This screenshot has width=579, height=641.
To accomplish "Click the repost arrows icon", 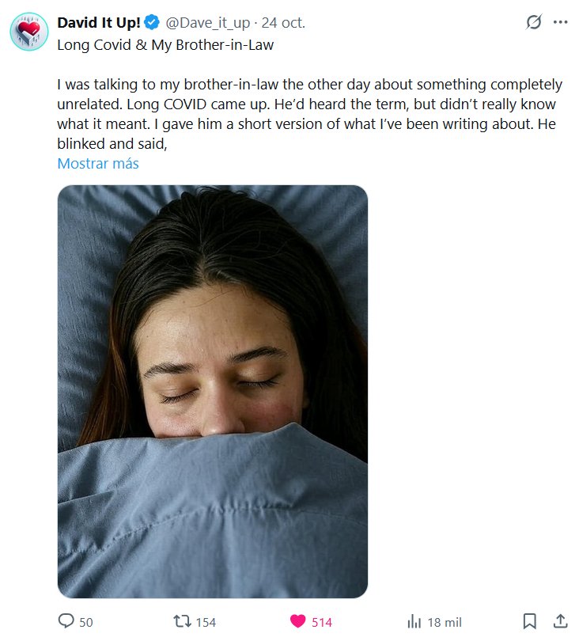I will coord(182,621).
